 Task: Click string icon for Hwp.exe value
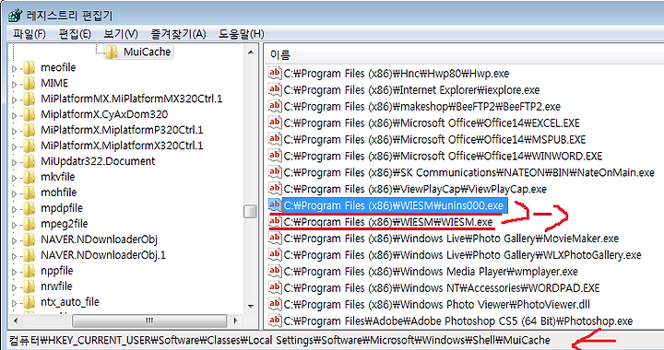tap(275, 73)
